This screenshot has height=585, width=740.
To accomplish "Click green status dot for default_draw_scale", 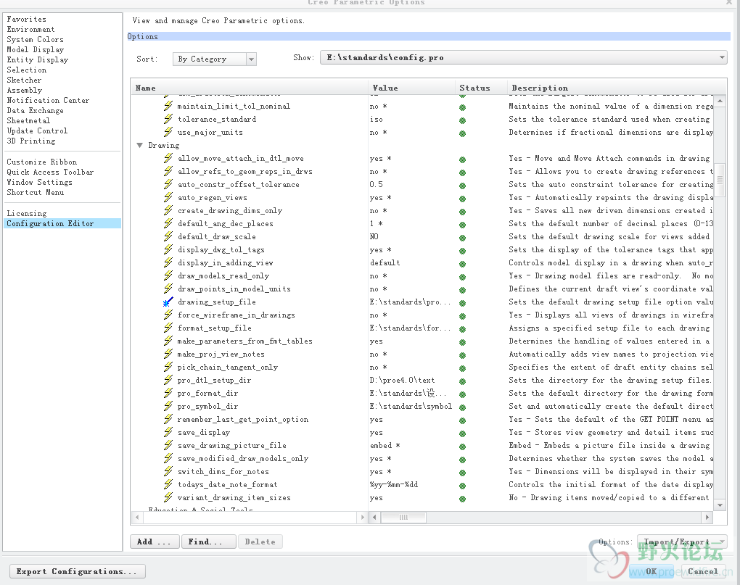I will 462,238.
